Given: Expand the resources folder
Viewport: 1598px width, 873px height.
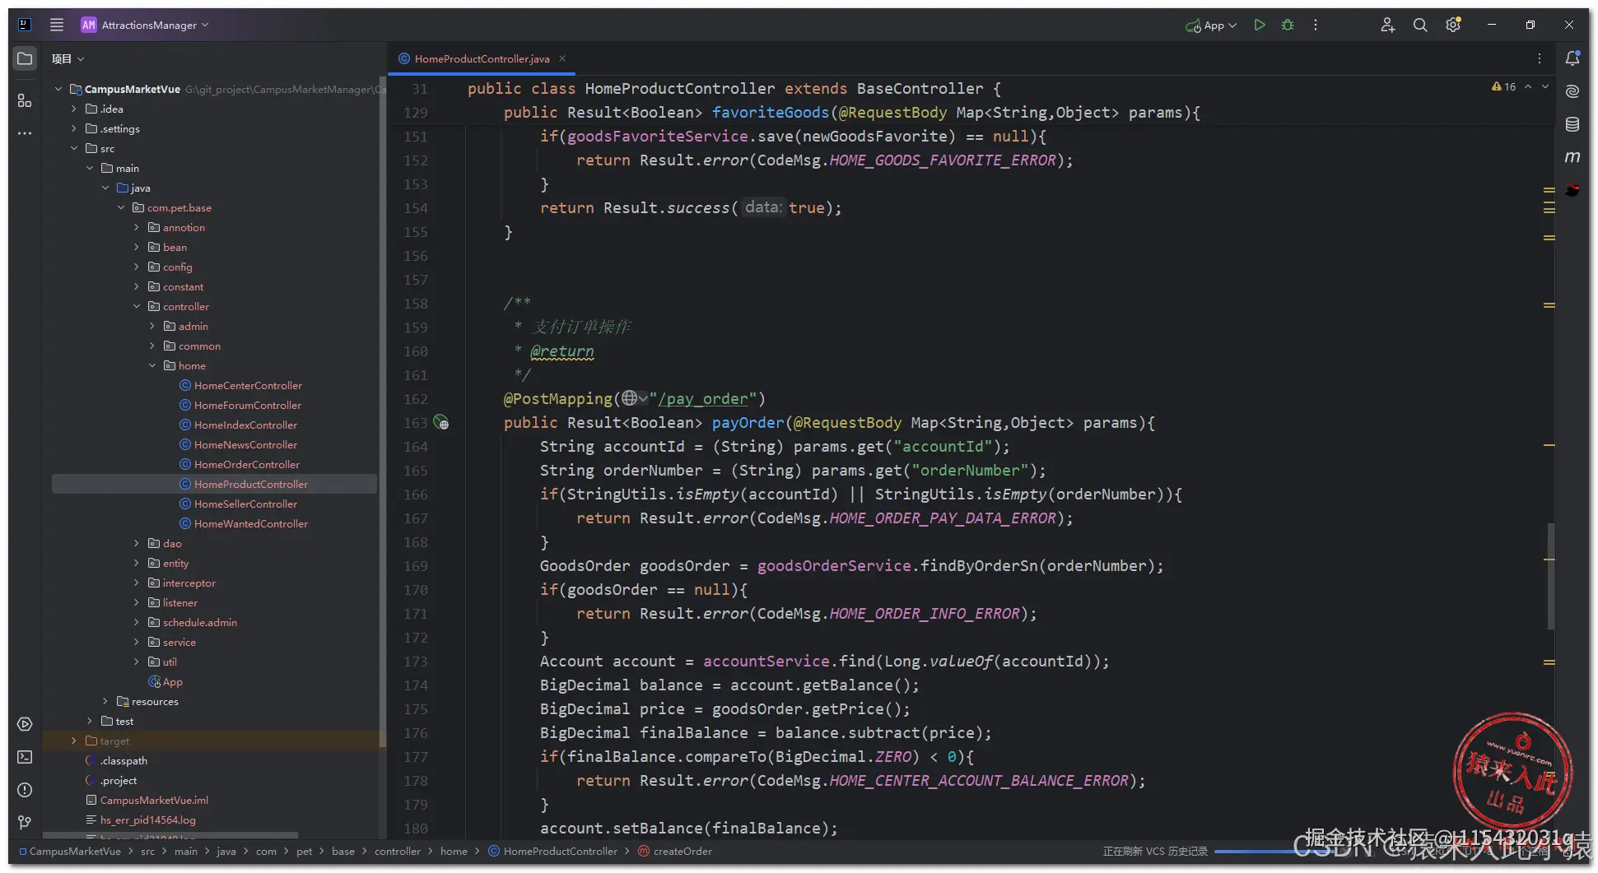Looking at the screenshot, I should pos(105,701).
